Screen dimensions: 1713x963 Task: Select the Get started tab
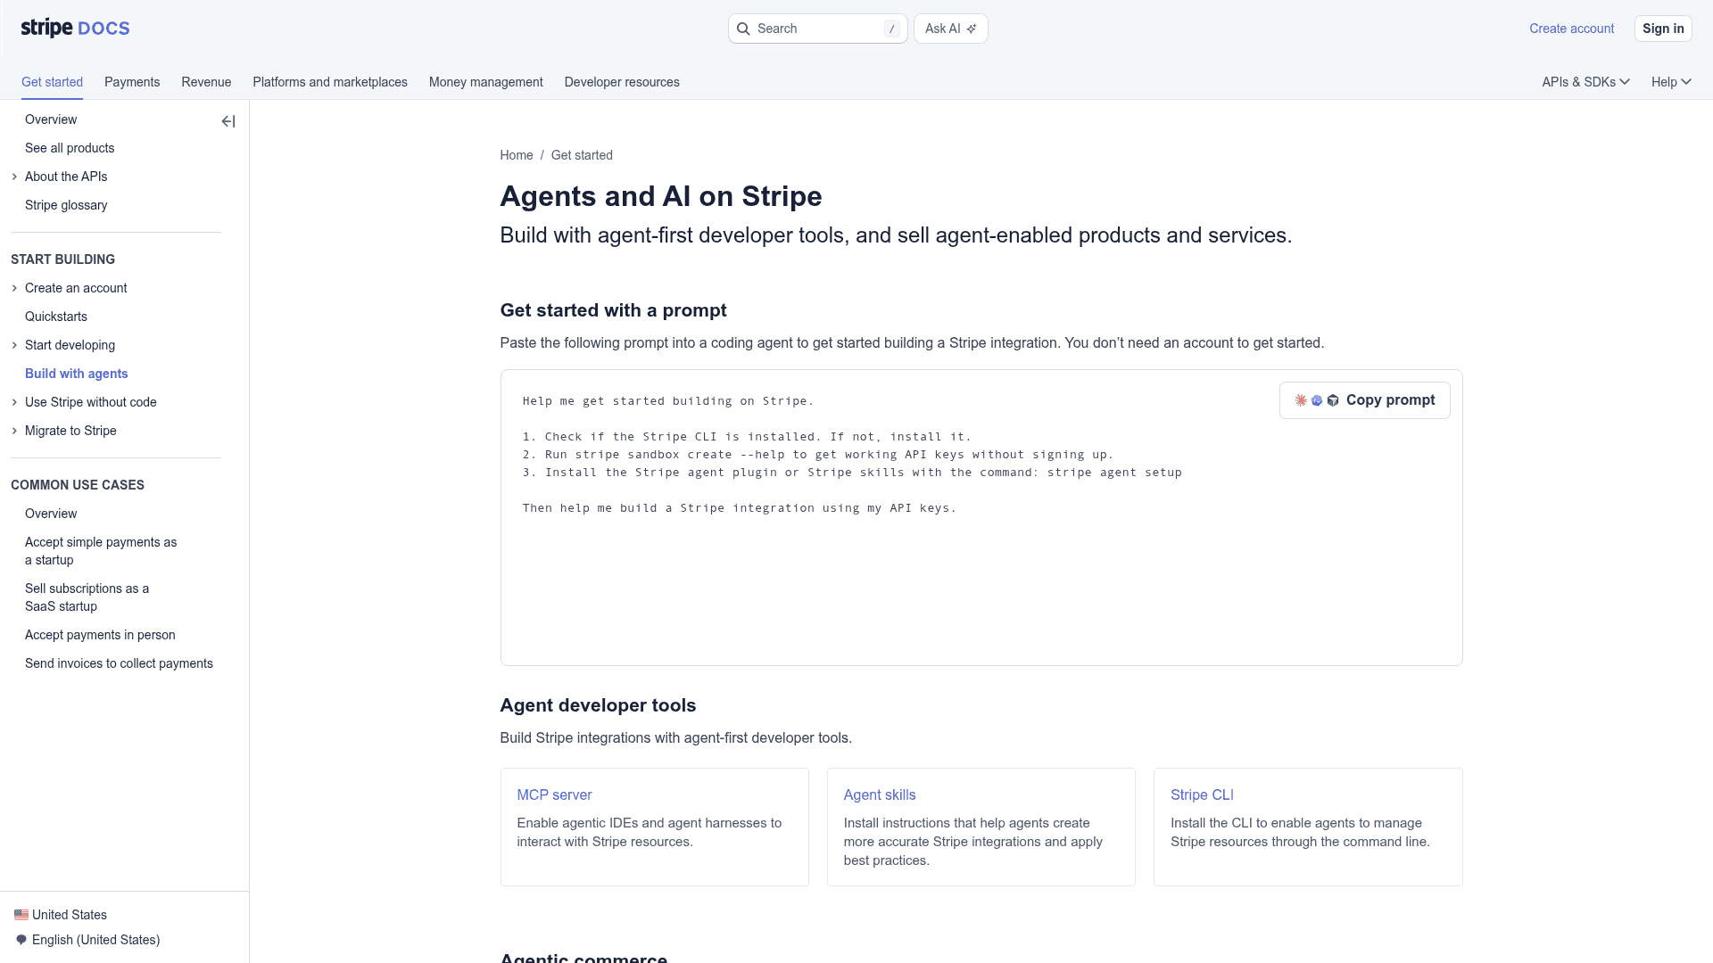(x=52, y=82)
